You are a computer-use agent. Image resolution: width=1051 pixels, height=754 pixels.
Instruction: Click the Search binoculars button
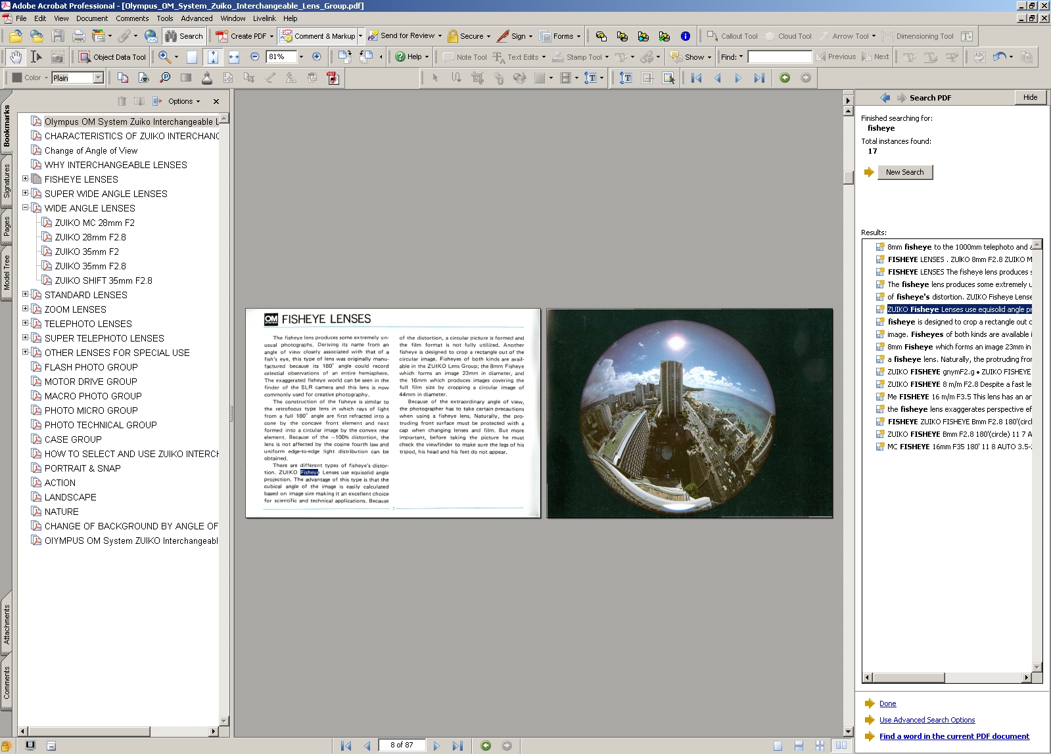[184, 36]
